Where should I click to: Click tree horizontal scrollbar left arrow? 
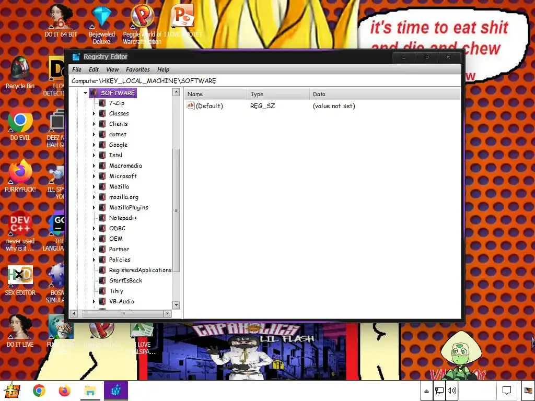pyautogui.click(x=74, y=313)
